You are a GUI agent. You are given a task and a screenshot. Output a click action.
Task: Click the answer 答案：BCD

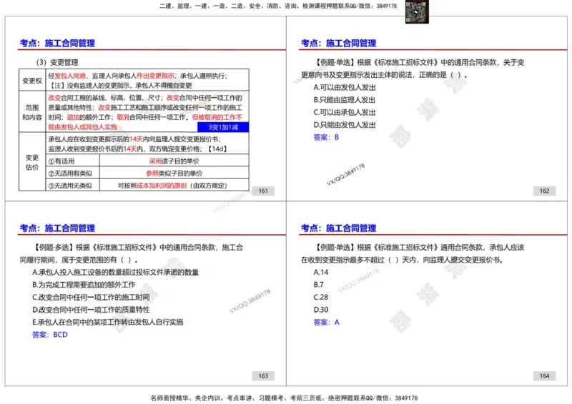pyautogui.click(x=50, y=335)
